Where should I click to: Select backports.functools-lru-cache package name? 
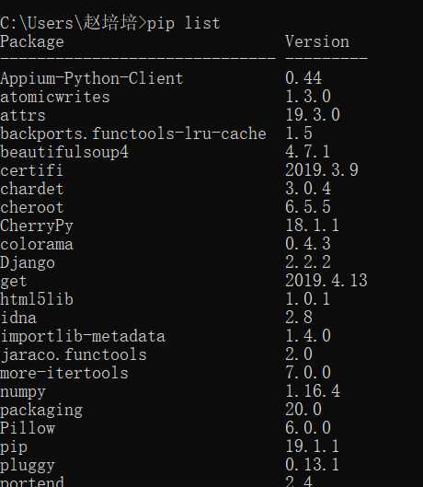(133, 133)
